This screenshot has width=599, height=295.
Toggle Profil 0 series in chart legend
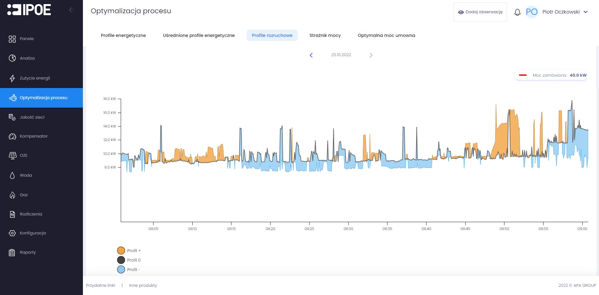121,260
